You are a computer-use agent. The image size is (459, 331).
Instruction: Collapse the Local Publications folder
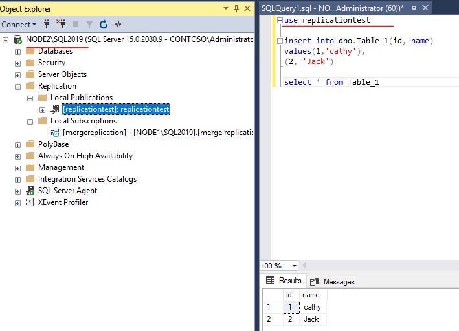click(30, 98)
